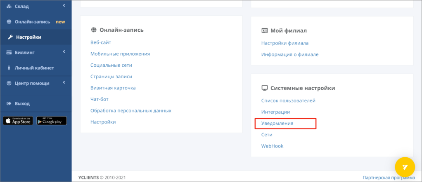
Task: Expand the Биллинг submenu chevron
Action: (x=64, y=51)
